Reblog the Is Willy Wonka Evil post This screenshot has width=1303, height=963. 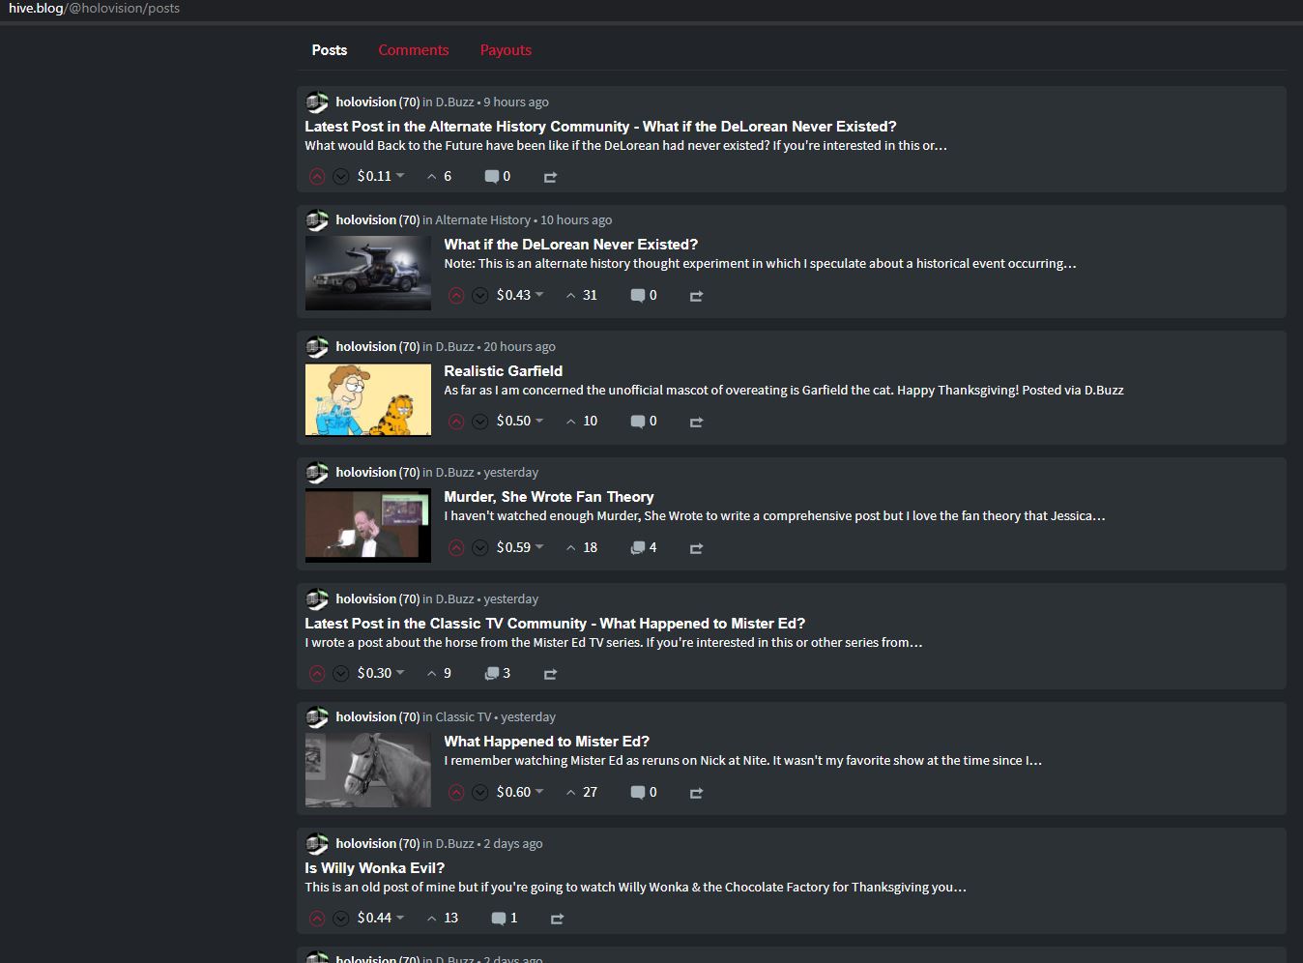[557, 919]
